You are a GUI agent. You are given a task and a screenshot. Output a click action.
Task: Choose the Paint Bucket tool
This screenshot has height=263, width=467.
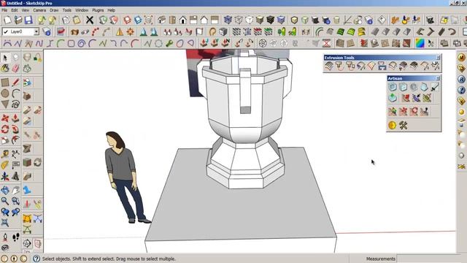[x=5, y=68]
